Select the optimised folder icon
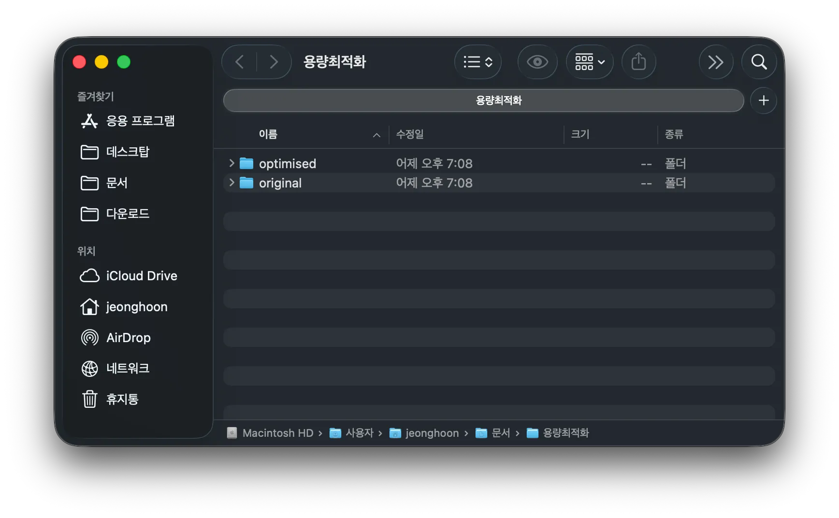The height and width of the screenshot is (518, 839). tap(246, 163)
